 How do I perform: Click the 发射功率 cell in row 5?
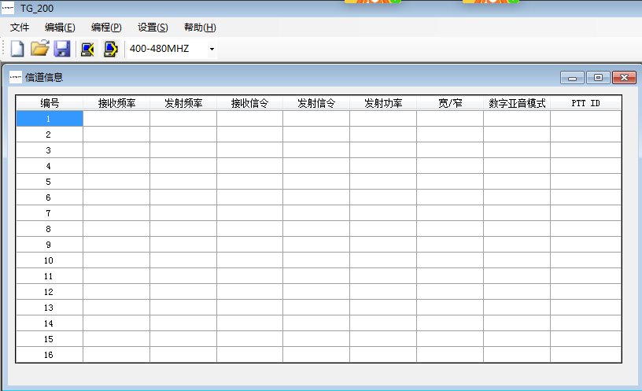(x=383, y=182)
